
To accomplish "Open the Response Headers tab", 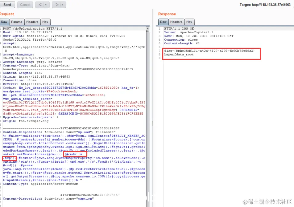I will (x=176, y=22).
